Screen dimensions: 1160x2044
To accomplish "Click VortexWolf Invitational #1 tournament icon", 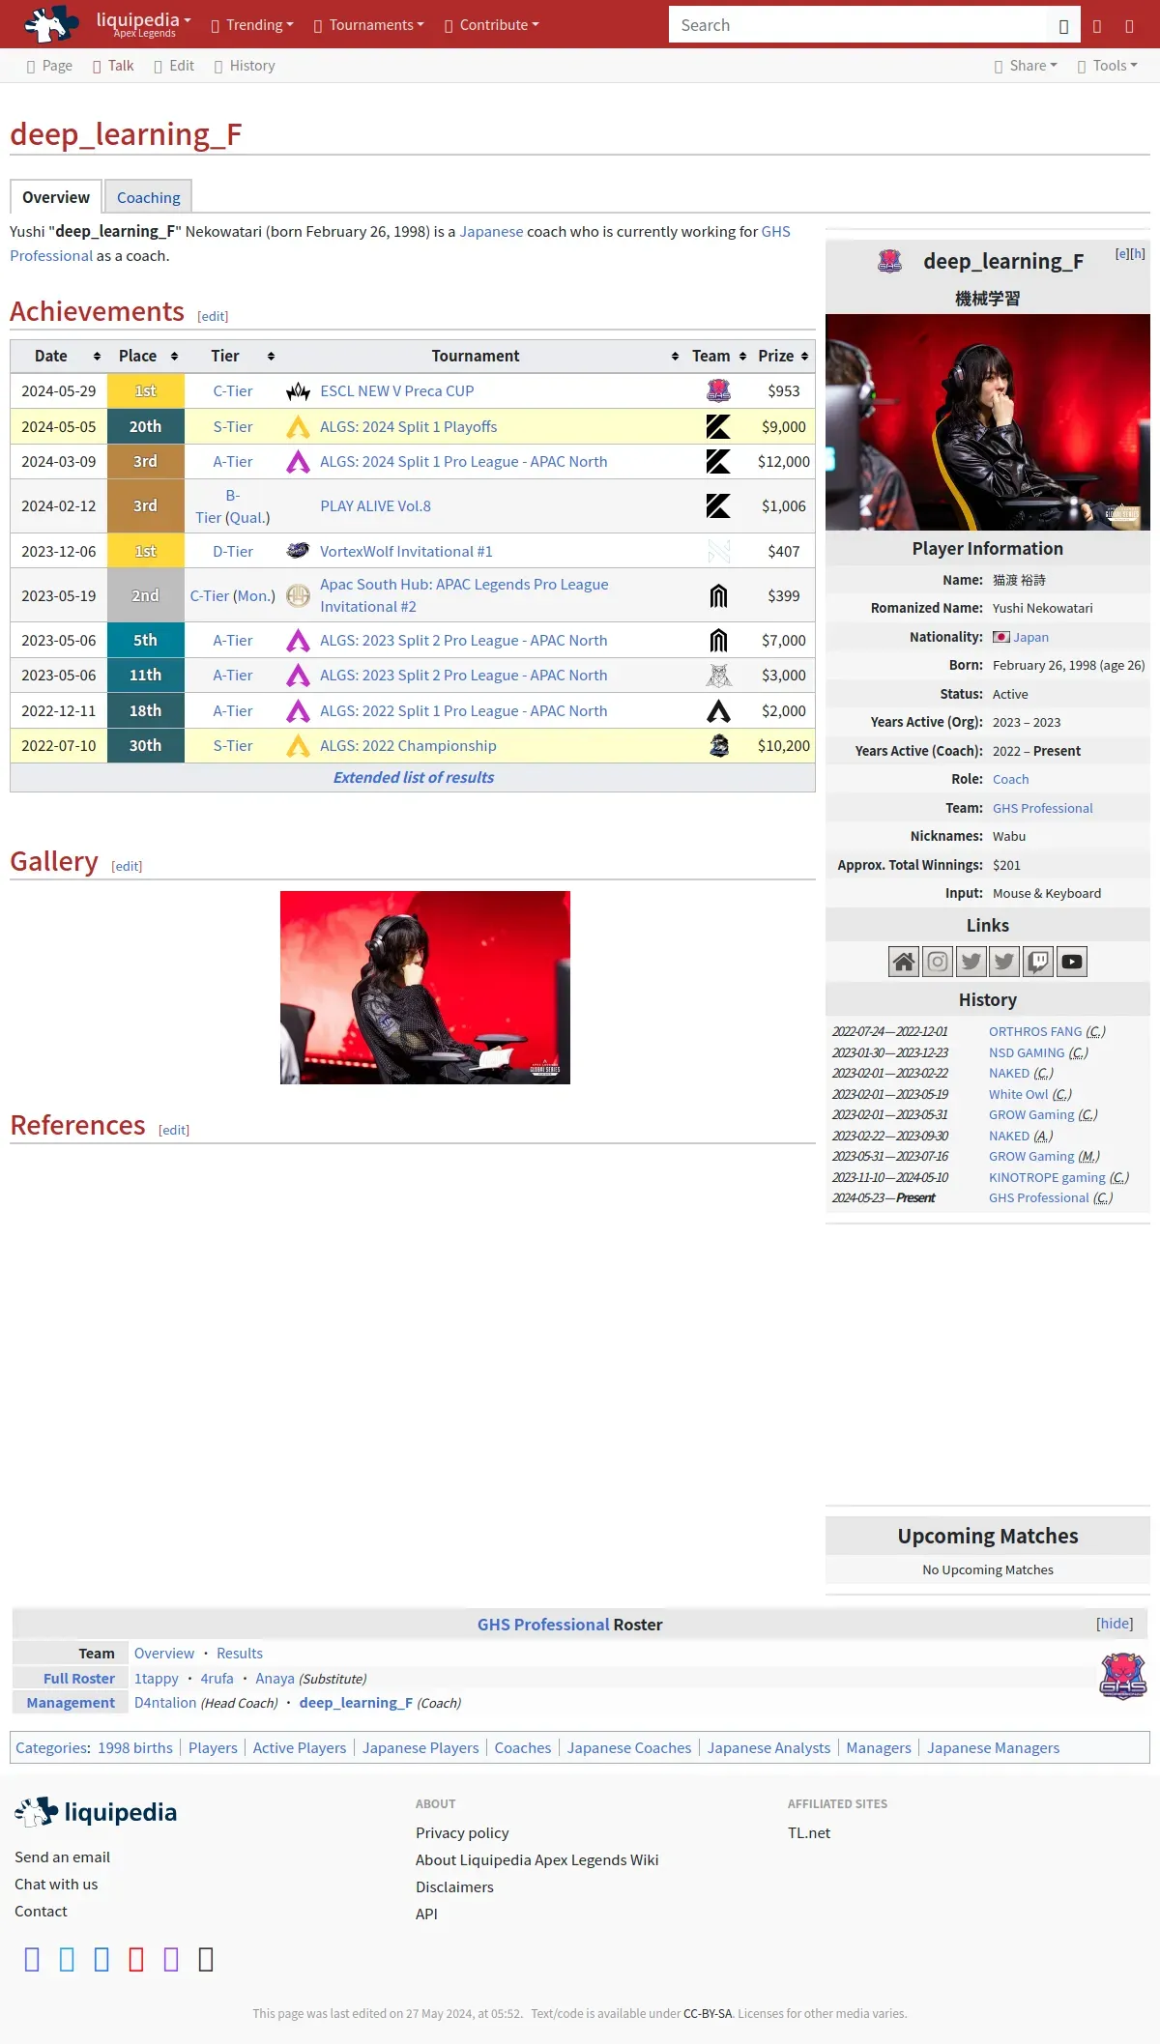I will point(299,551).
